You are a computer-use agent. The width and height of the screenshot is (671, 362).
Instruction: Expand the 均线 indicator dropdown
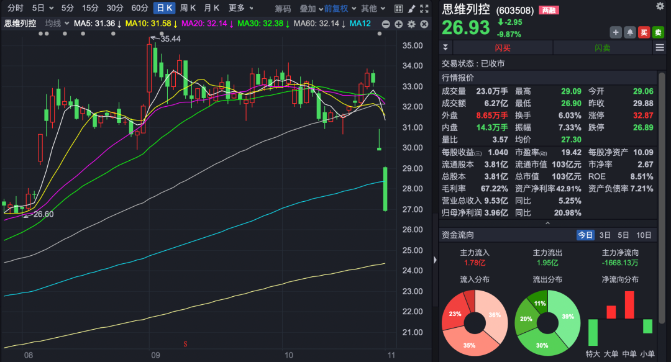click(x=57, y=24)
